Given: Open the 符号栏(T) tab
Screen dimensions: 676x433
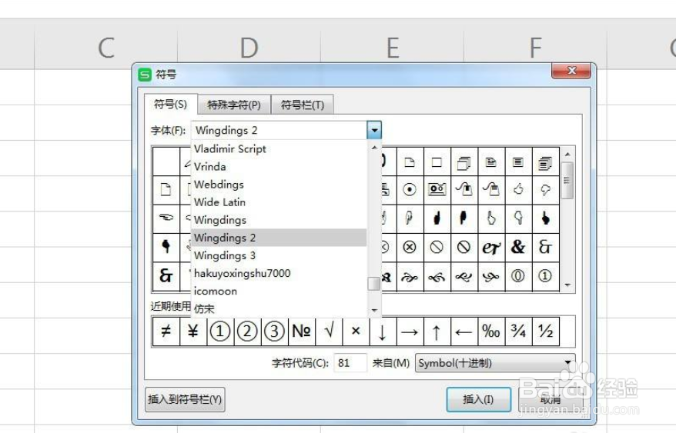Looking at the screenshot, I should (x=303, y=105).
